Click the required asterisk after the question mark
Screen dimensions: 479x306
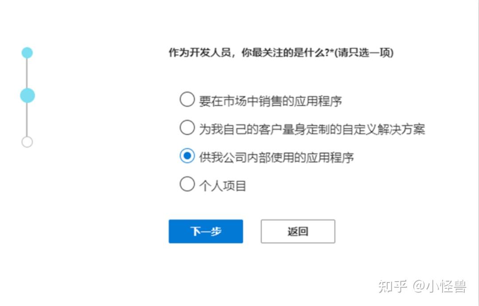coord(331,52)
